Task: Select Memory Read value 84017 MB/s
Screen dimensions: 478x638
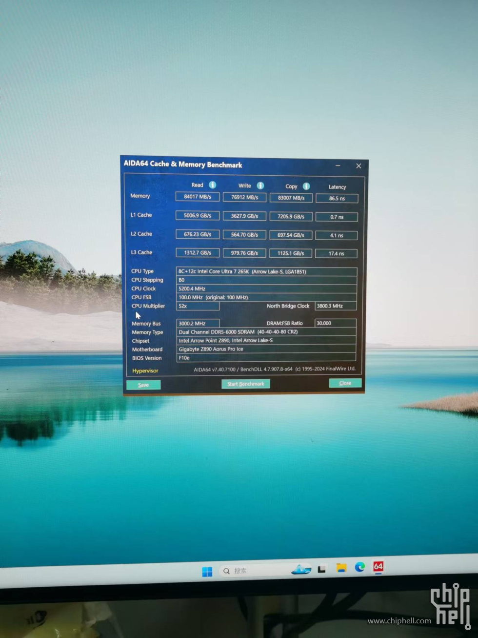Action: coord(198,197)
